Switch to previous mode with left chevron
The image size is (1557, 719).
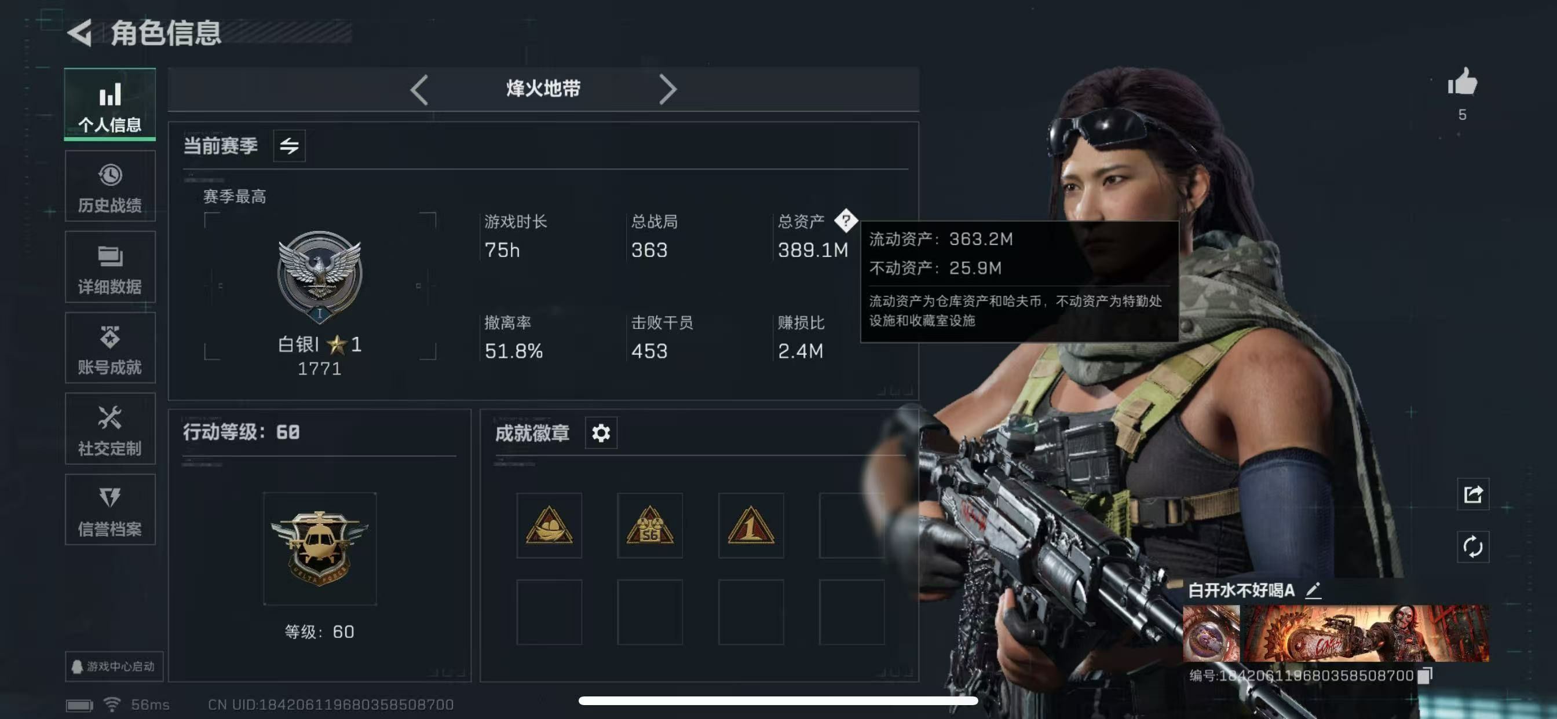coord(419,90)
